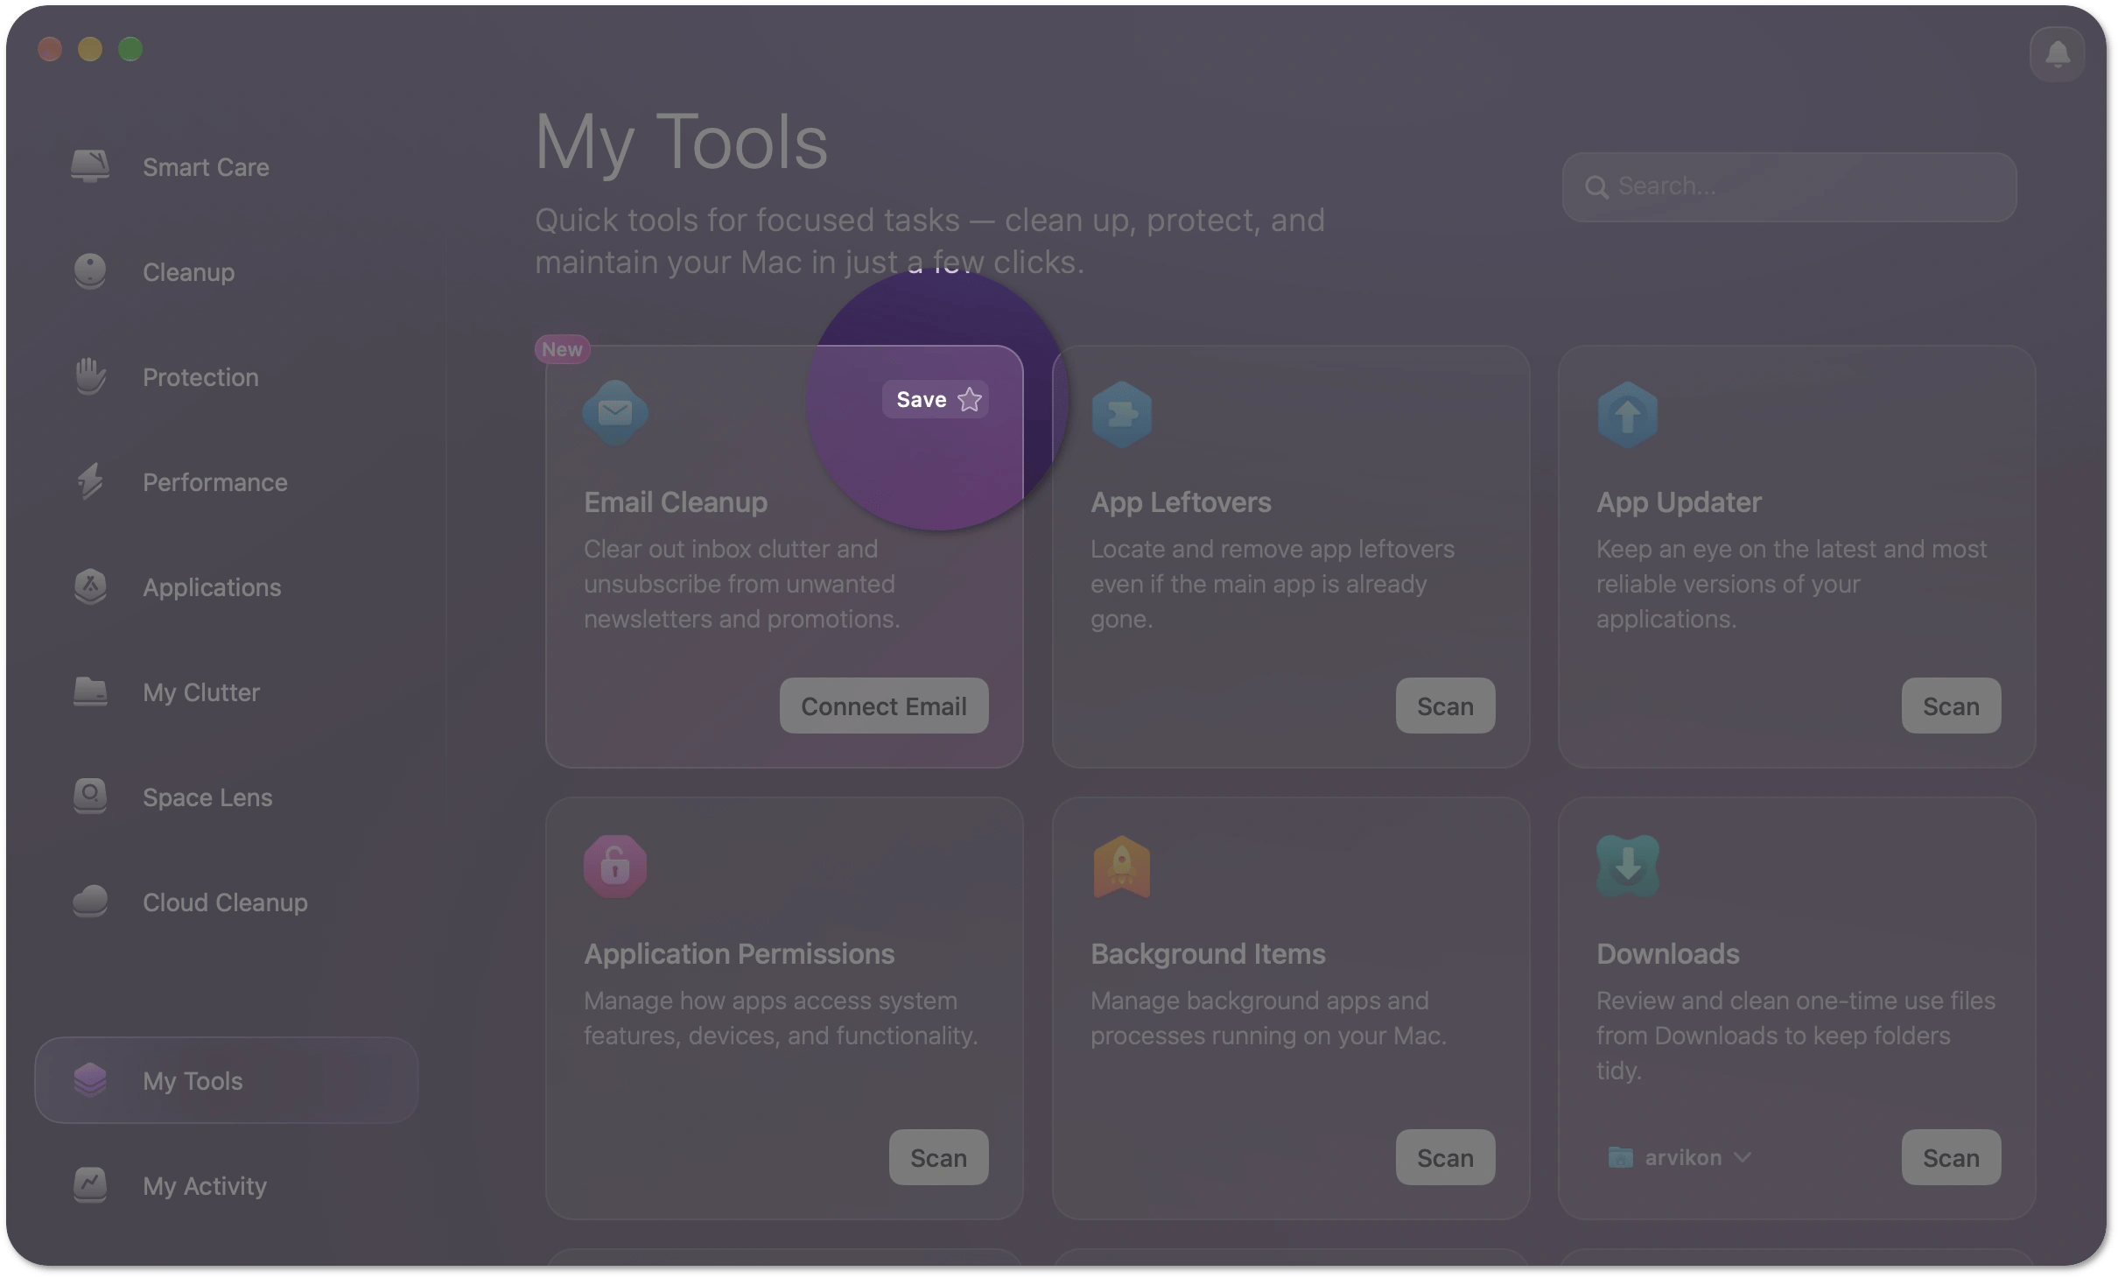
Task: Open the Space Lens label
Action: click(207, 797)
